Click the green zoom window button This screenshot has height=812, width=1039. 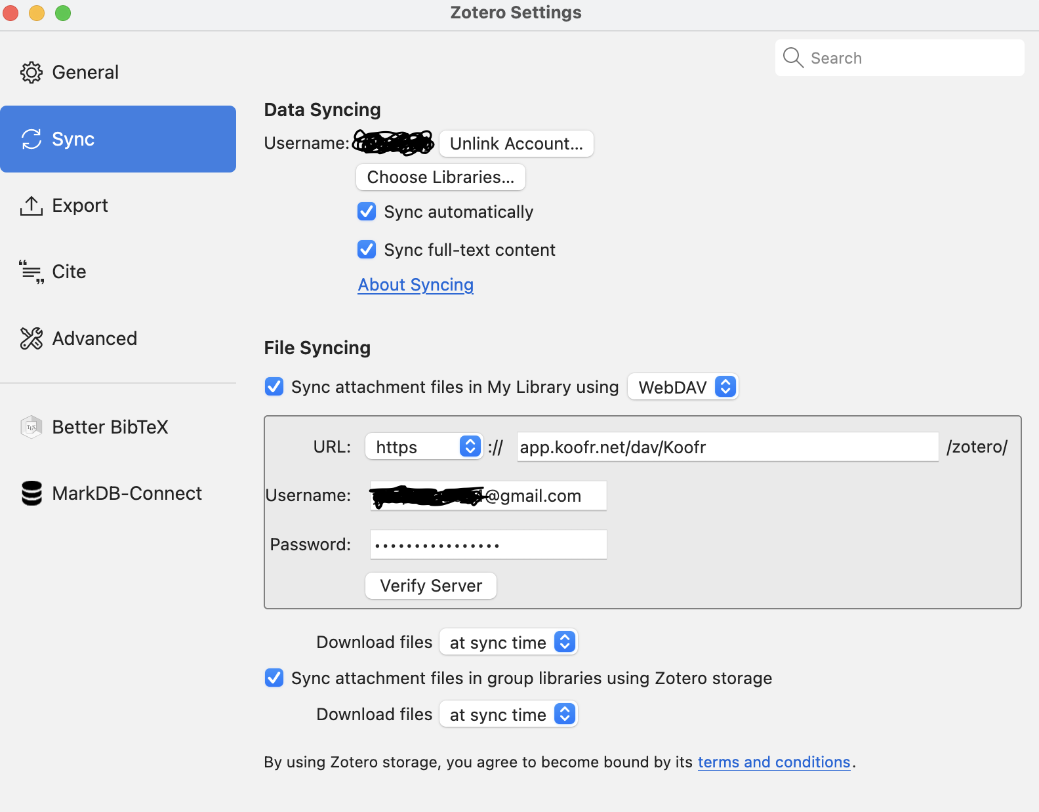[x=63, y=12]
